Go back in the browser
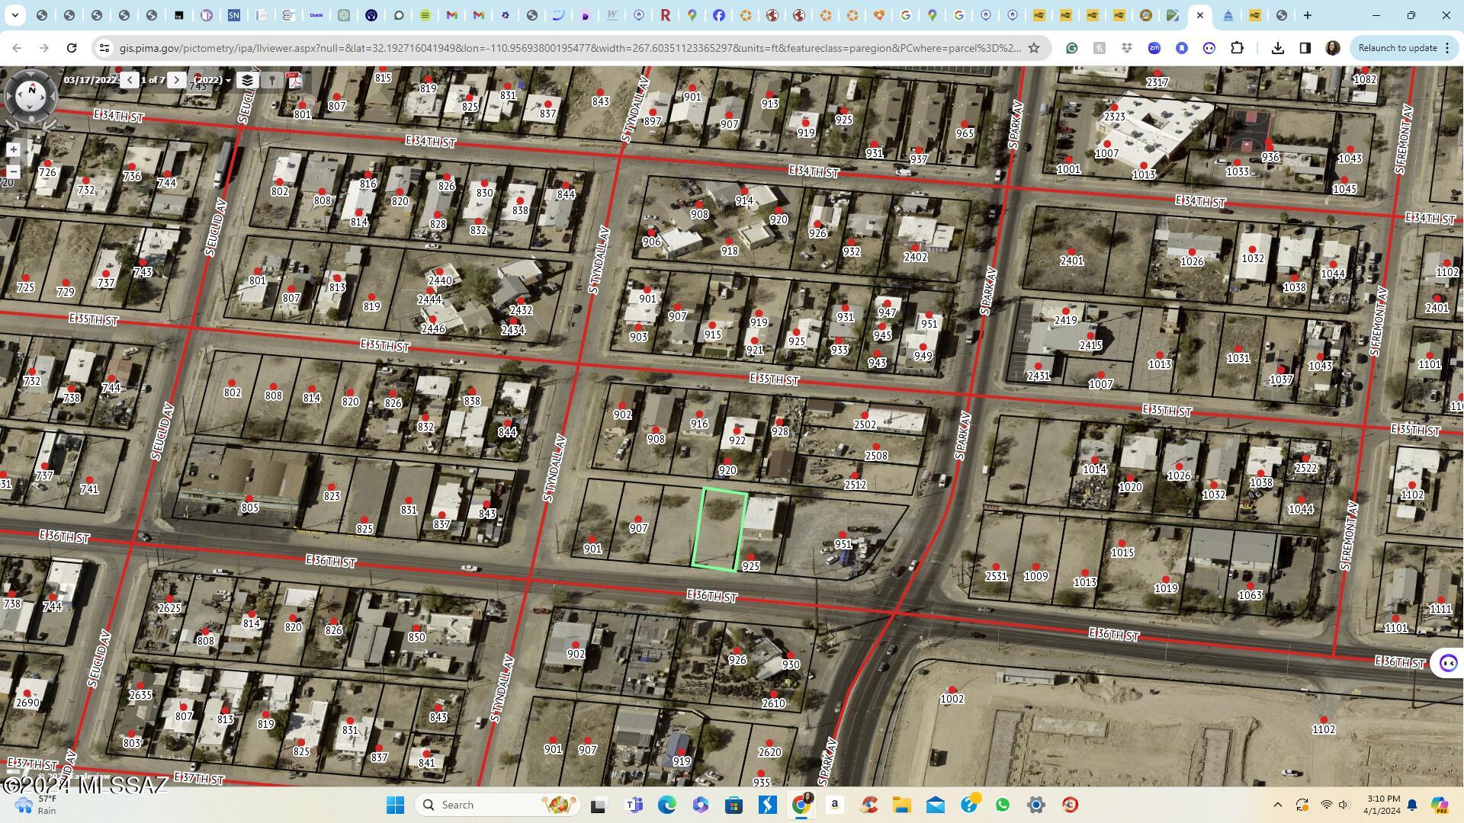 click(17, 48)
